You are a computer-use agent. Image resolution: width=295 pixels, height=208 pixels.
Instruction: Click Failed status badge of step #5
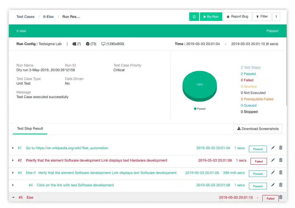point(270,198)
